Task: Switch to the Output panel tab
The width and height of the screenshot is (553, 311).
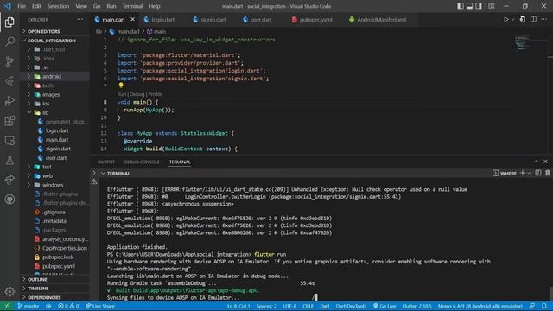Action: point(105,162)
